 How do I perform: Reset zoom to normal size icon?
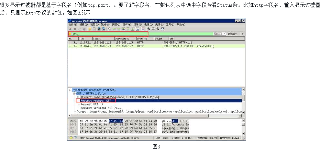[x=158, y=29]
